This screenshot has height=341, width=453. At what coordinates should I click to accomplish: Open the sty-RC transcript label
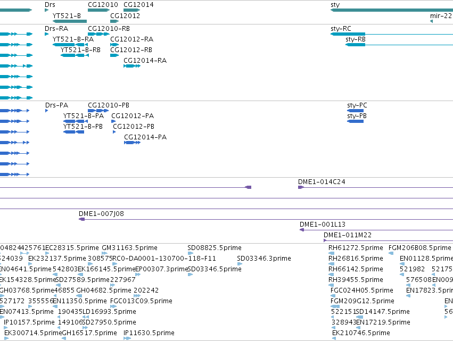341,29
